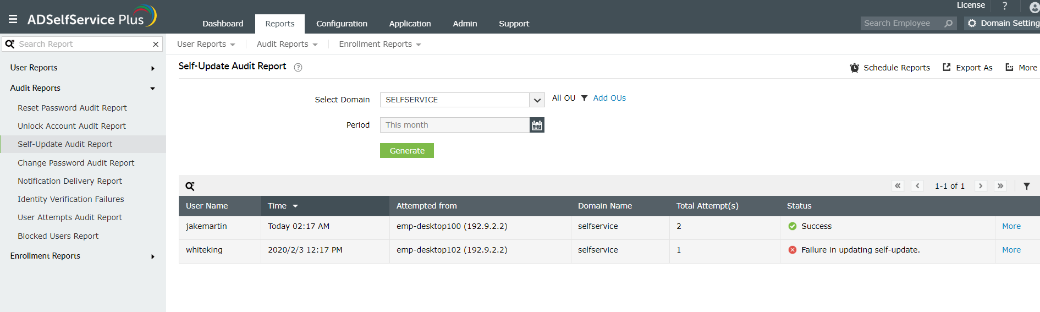The height and width of the screenshot is (312, 1040).
Task: Click the Schedule Reports alarm icon
Action: (x=854, y=68)
